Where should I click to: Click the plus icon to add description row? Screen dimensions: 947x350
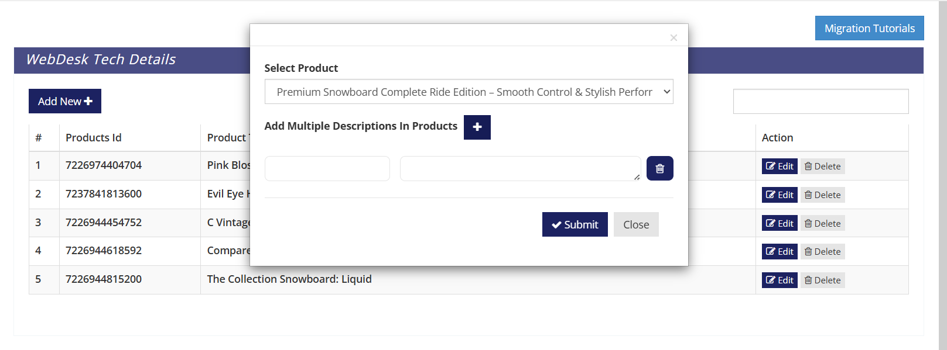point(477,127)
